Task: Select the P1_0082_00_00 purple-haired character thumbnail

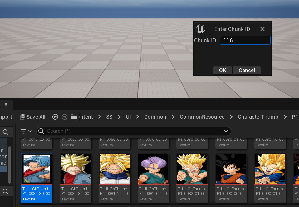Action: [153, 169]
